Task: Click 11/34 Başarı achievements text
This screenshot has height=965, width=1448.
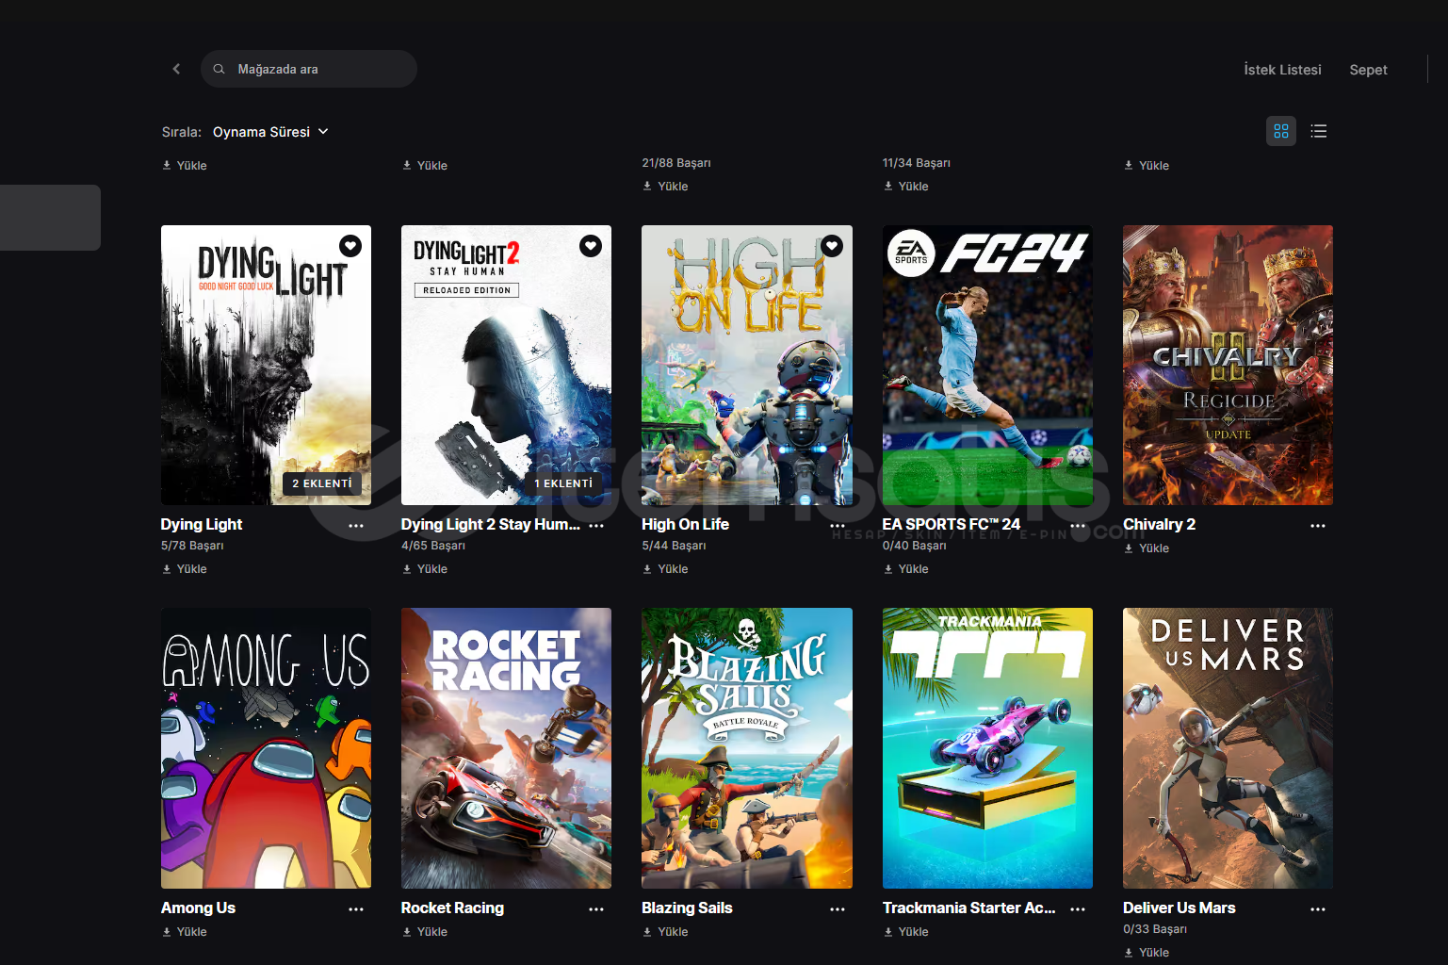Action: coord(917,163)
